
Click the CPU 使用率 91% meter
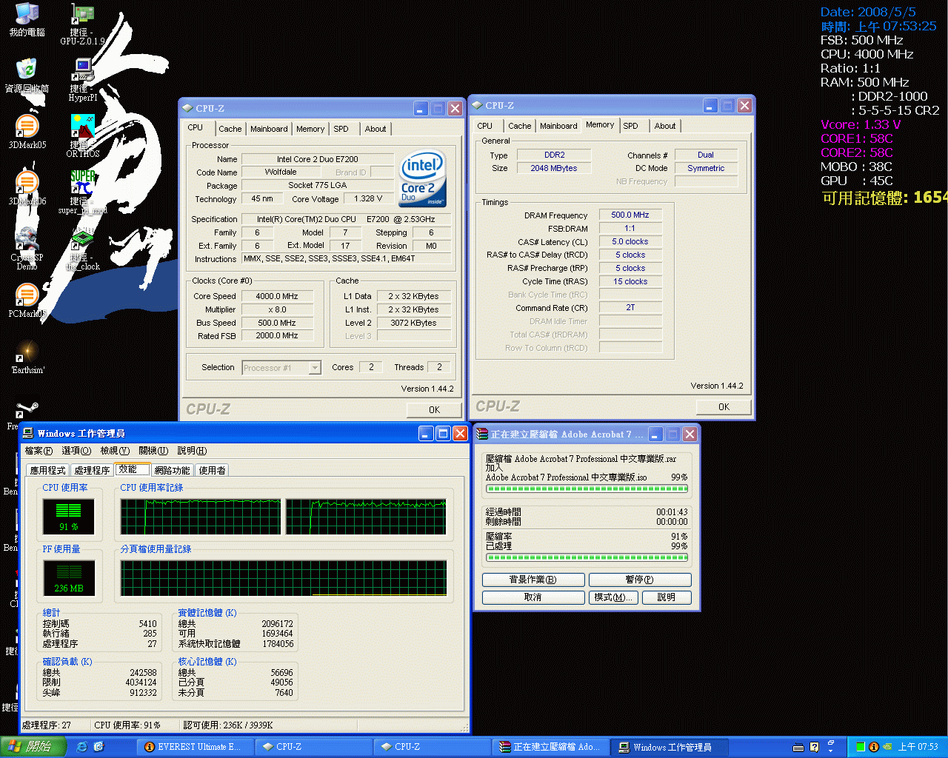(x=69, y=516)
